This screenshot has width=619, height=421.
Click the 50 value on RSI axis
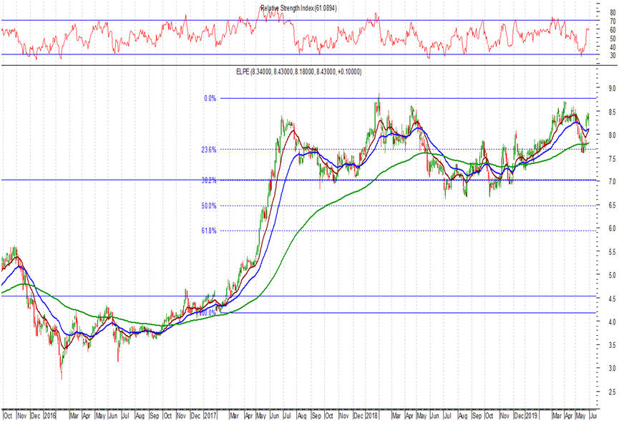613,39
